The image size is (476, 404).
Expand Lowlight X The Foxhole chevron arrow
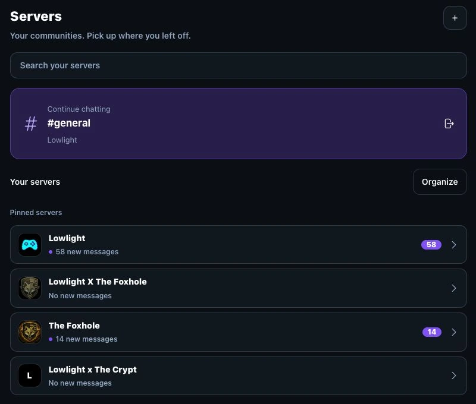click(454, 288)
